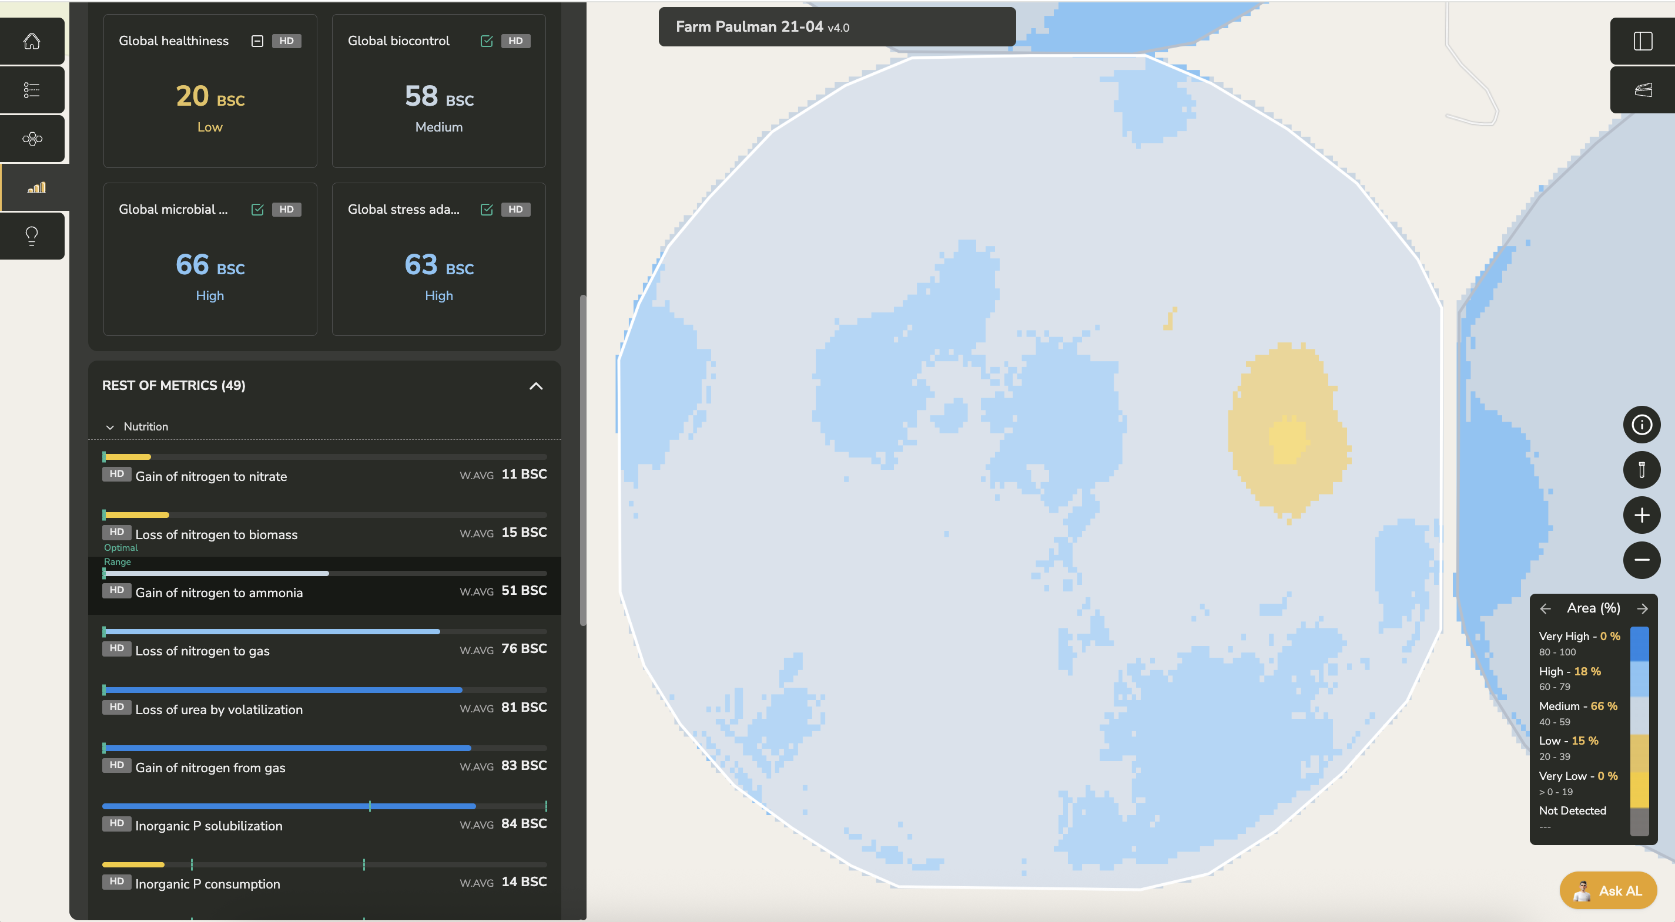
Task: Click HD badge for Loss of nitrogen to gas
Action: (x=117, y=648)
